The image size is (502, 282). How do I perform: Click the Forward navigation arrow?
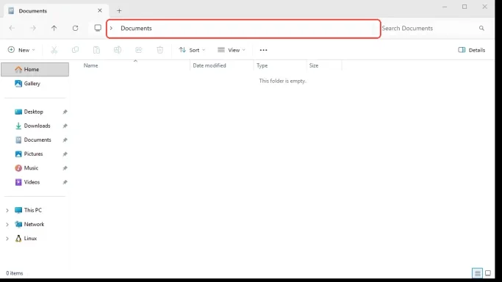(32, 28)
